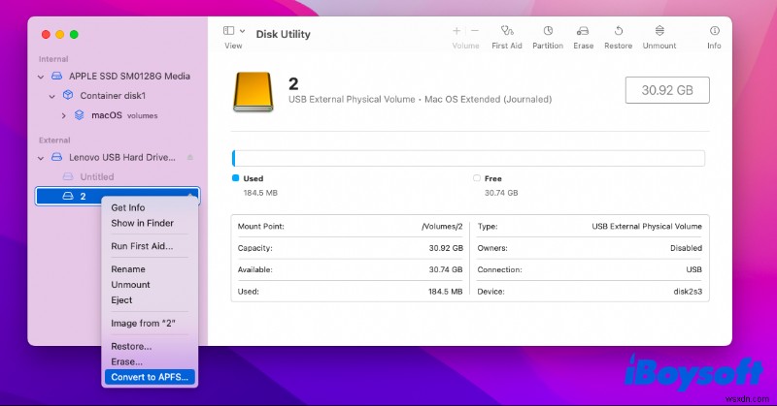The image size is (777, 406).
Task: Collapse Lenovo USB Hard Drive tree
Action: pyautogui.click(x=41, y=158)
